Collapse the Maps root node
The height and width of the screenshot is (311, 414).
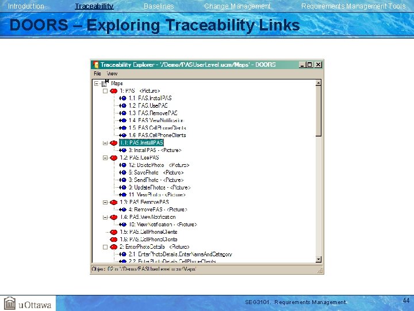click(97, 84)
